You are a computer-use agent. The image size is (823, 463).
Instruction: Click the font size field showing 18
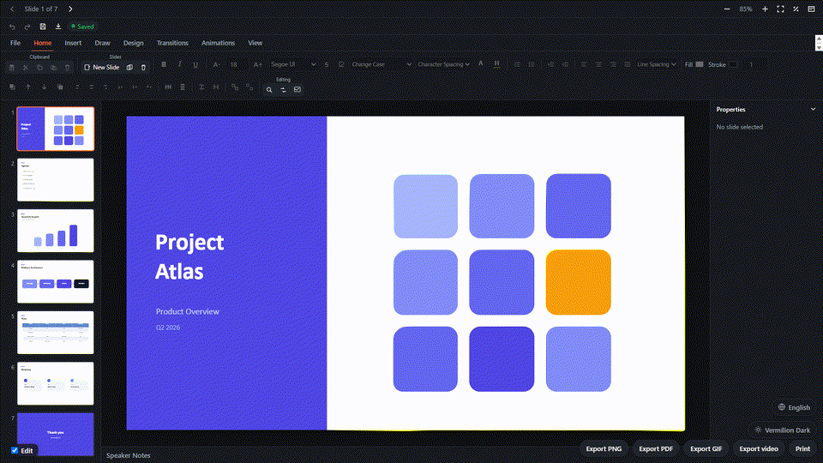pyautogui.click(x=236, y=64)
